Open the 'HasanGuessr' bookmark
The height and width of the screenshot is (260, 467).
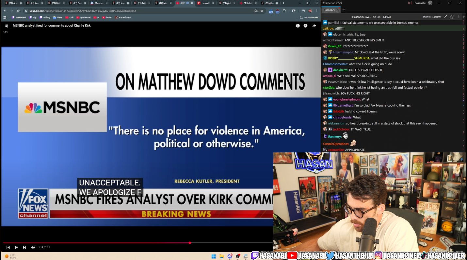(x=123, y=18)
